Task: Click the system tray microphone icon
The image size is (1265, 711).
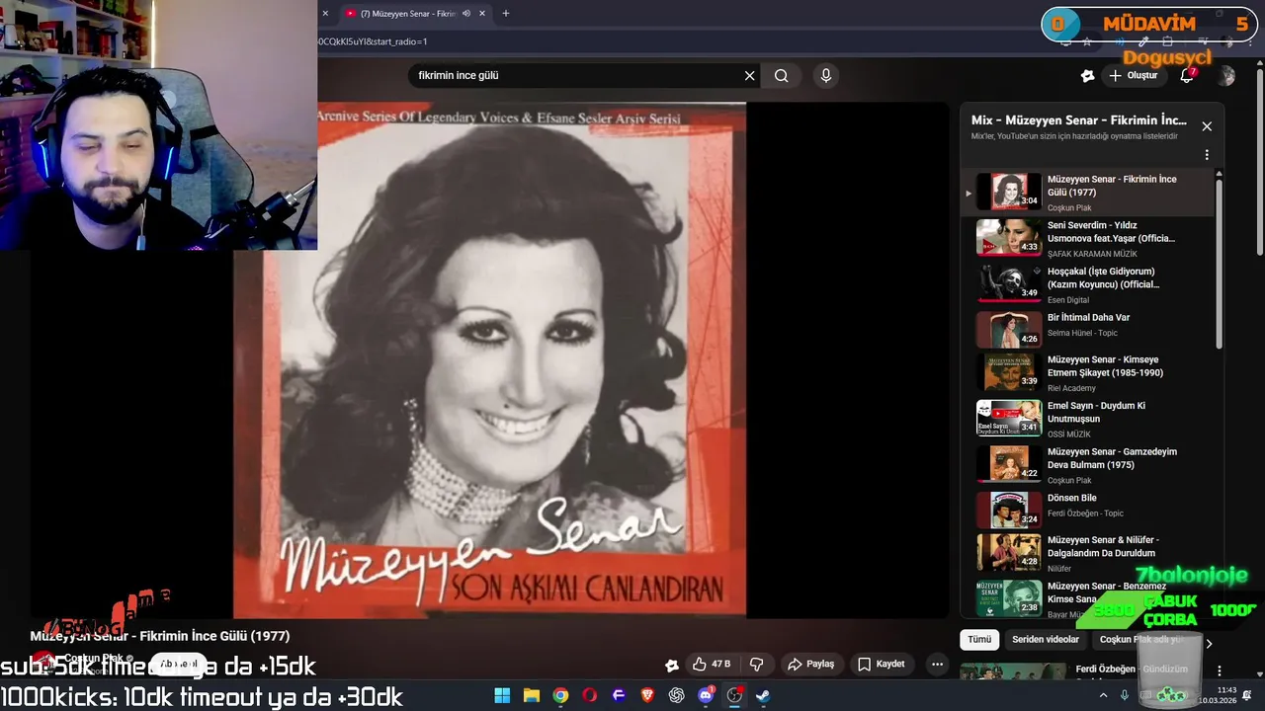Action: coord(1124,695)
